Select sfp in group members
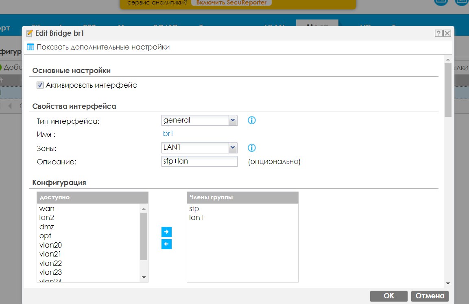Image resolution: width=469 pixels, height=304 pixels. click(194, 209)
